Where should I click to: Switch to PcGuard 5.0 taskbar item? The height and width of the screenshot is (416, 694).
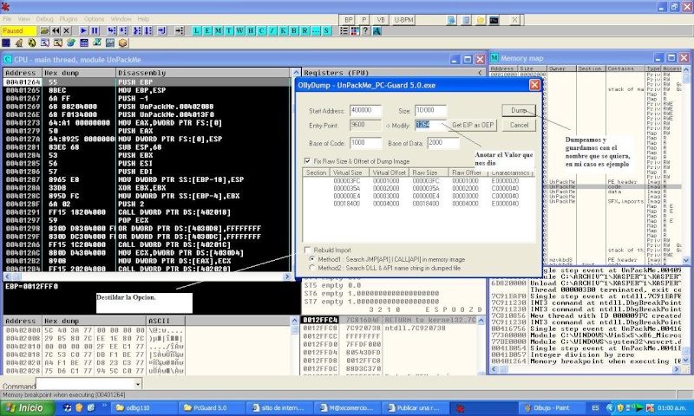[x=210, y=407]
